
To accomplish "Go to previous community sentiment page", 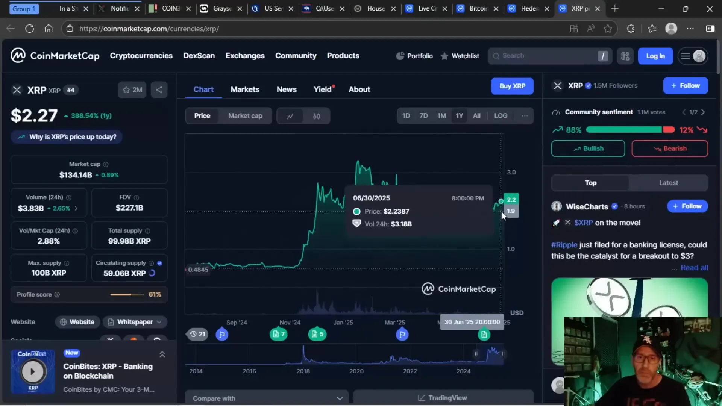I will [684, 112].
